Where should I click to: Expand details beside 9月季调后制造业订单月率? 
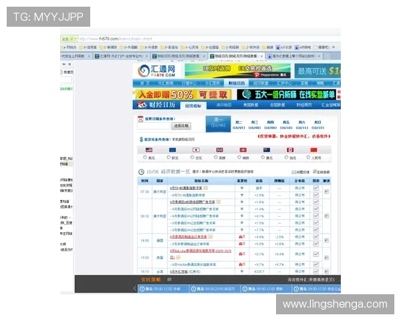209,237
